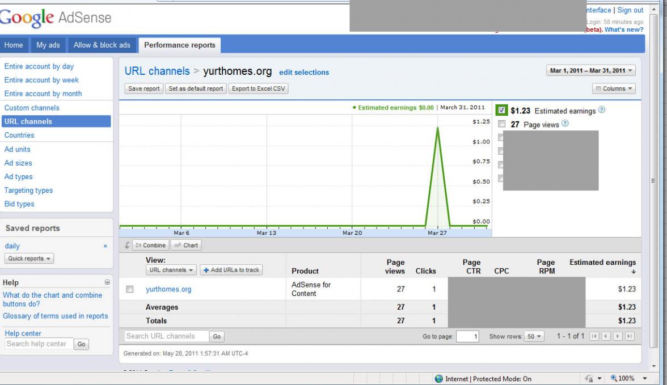Click the Chart button in table toolbar
Viewport: 667px width, 385px height.
(x=187, y=246)
